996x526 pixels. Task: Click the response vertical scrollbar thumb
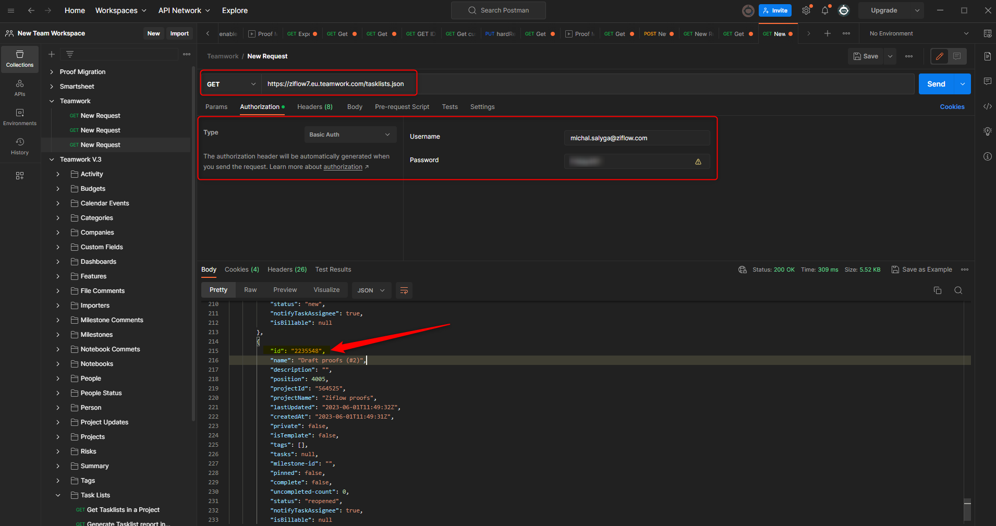click(967, 509)
